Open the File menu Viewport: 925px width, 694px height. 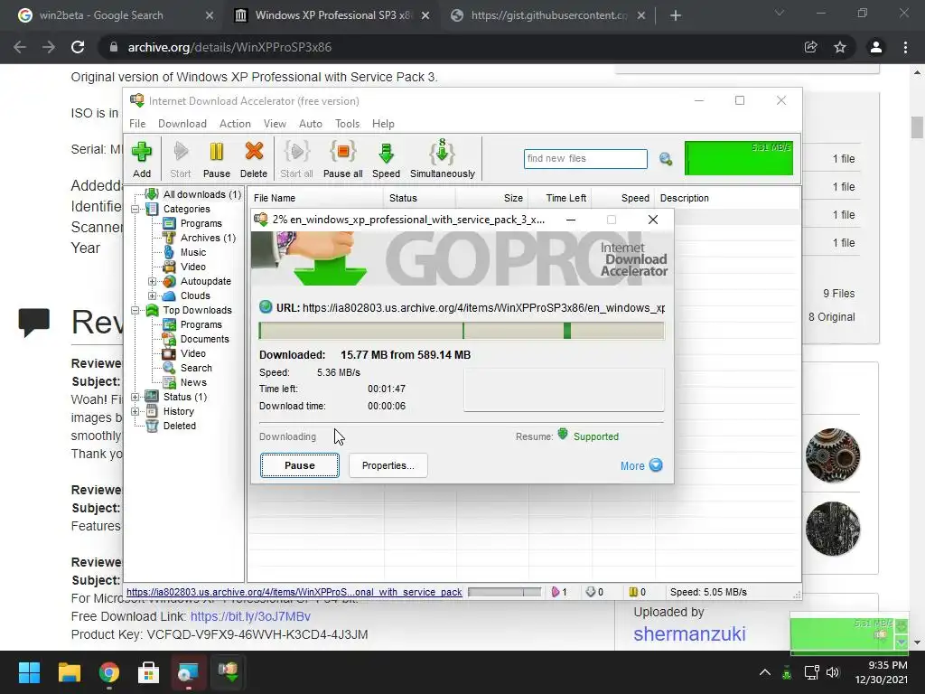pos(137,123)
